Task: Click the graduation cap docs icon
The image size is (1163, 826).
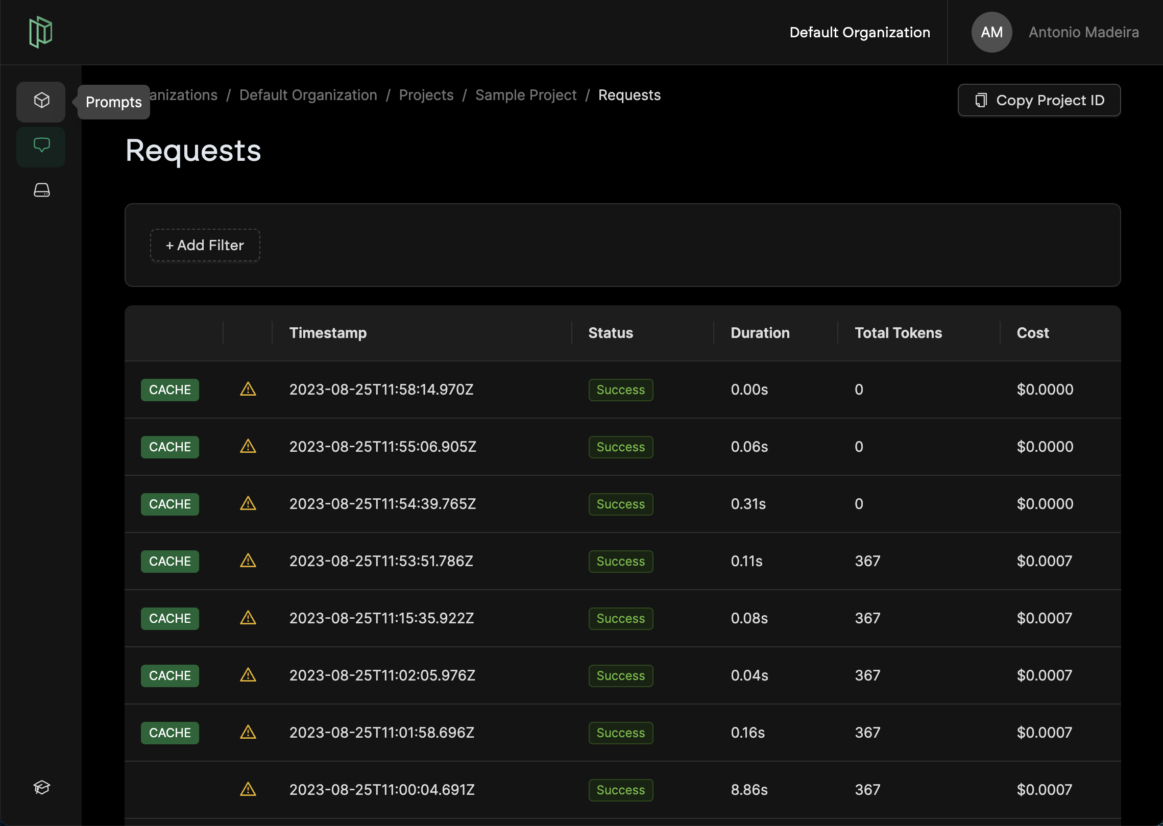Action: [41, 787]
